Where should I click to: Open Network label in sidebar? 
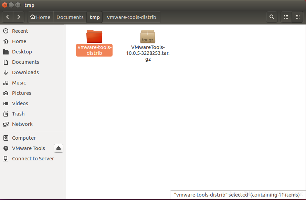(22, 124)
